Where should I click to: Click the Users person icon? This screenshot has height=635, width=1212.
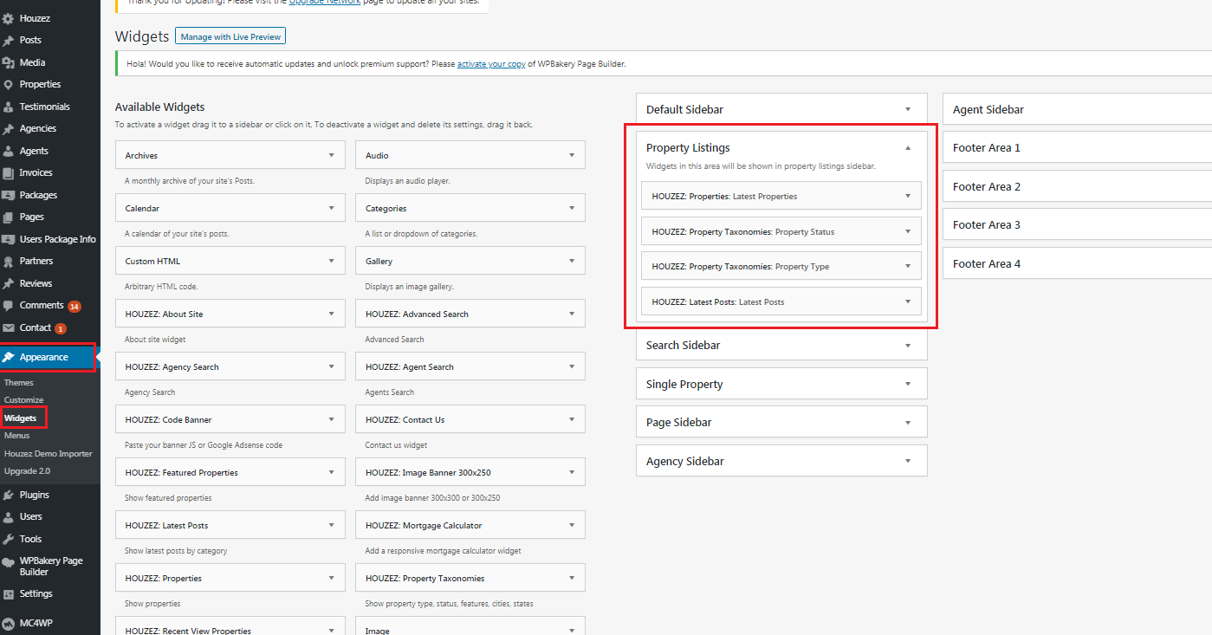(x=8, y=517)
